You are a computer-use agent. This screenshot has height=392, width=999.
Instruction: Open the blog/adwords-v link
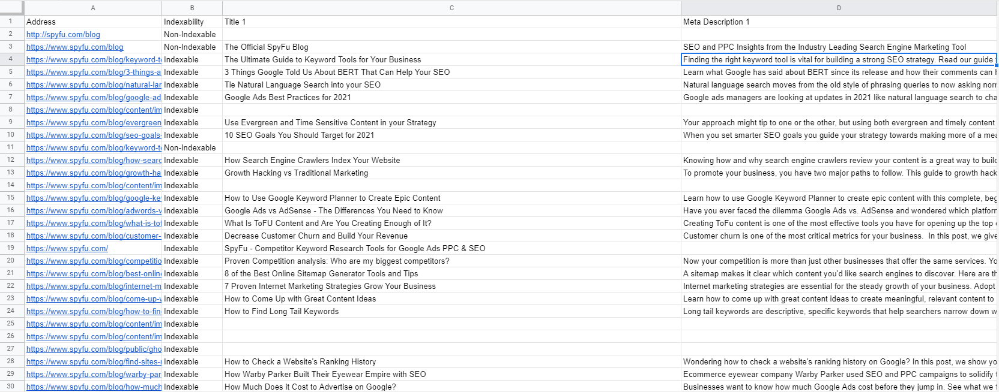(x=94, y=211)
